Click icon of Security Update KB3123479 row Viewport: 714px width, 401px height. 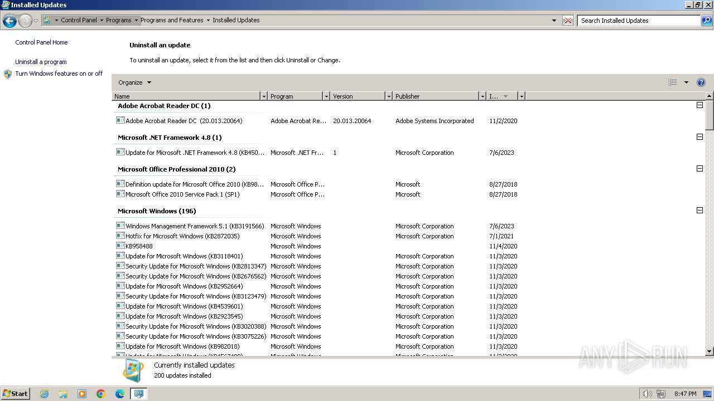pos(120,296)
